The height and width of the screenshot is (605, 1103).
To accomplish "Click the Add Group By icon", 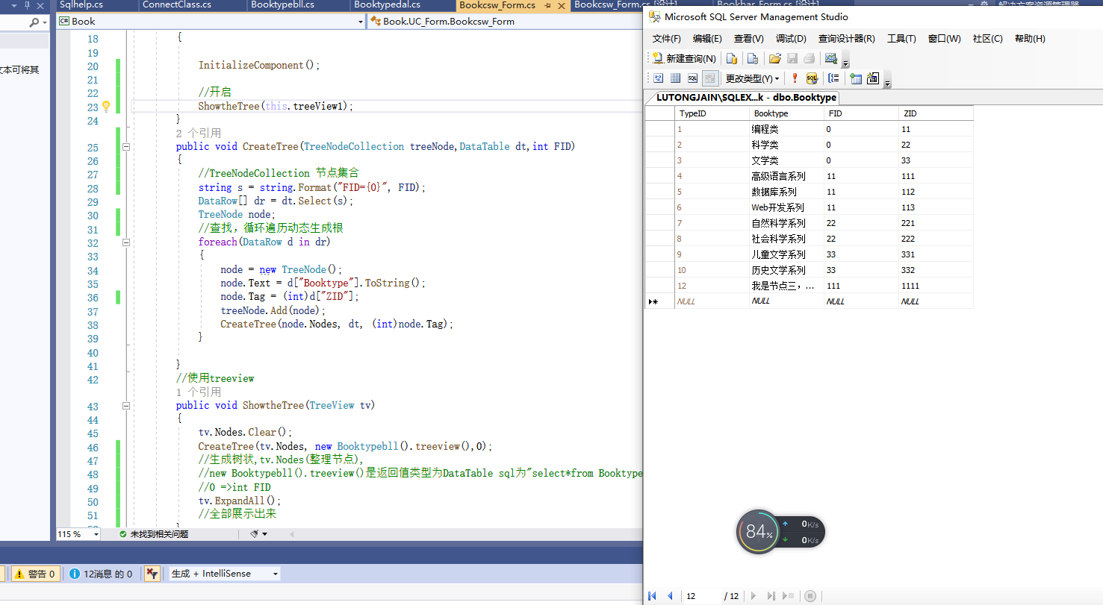I will coord(834,78).
